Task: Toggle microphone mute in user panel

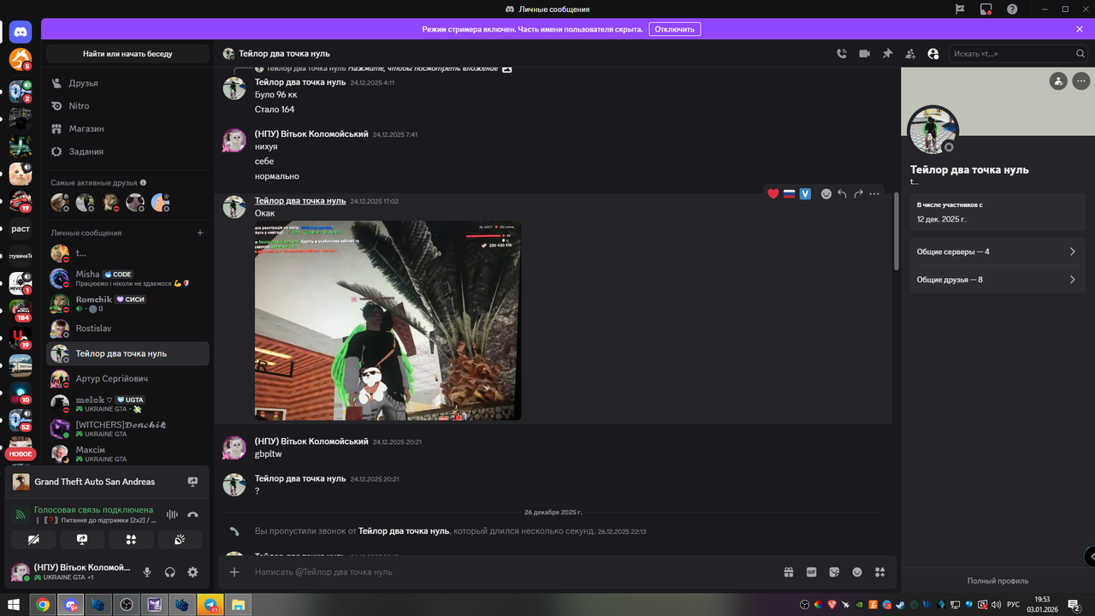Action: 147,572
